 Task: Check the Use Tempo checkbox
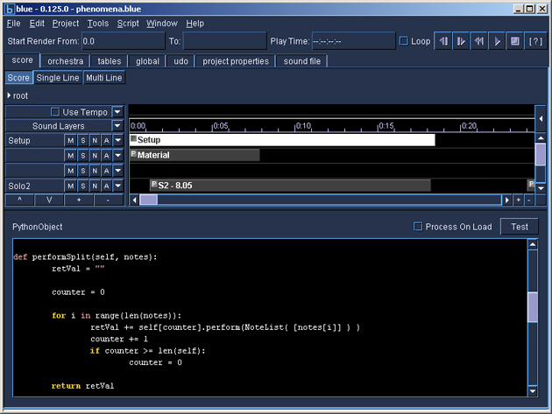55,112
